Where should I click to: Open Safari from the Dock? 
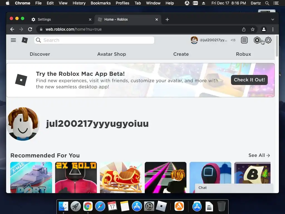click(100, 206)
